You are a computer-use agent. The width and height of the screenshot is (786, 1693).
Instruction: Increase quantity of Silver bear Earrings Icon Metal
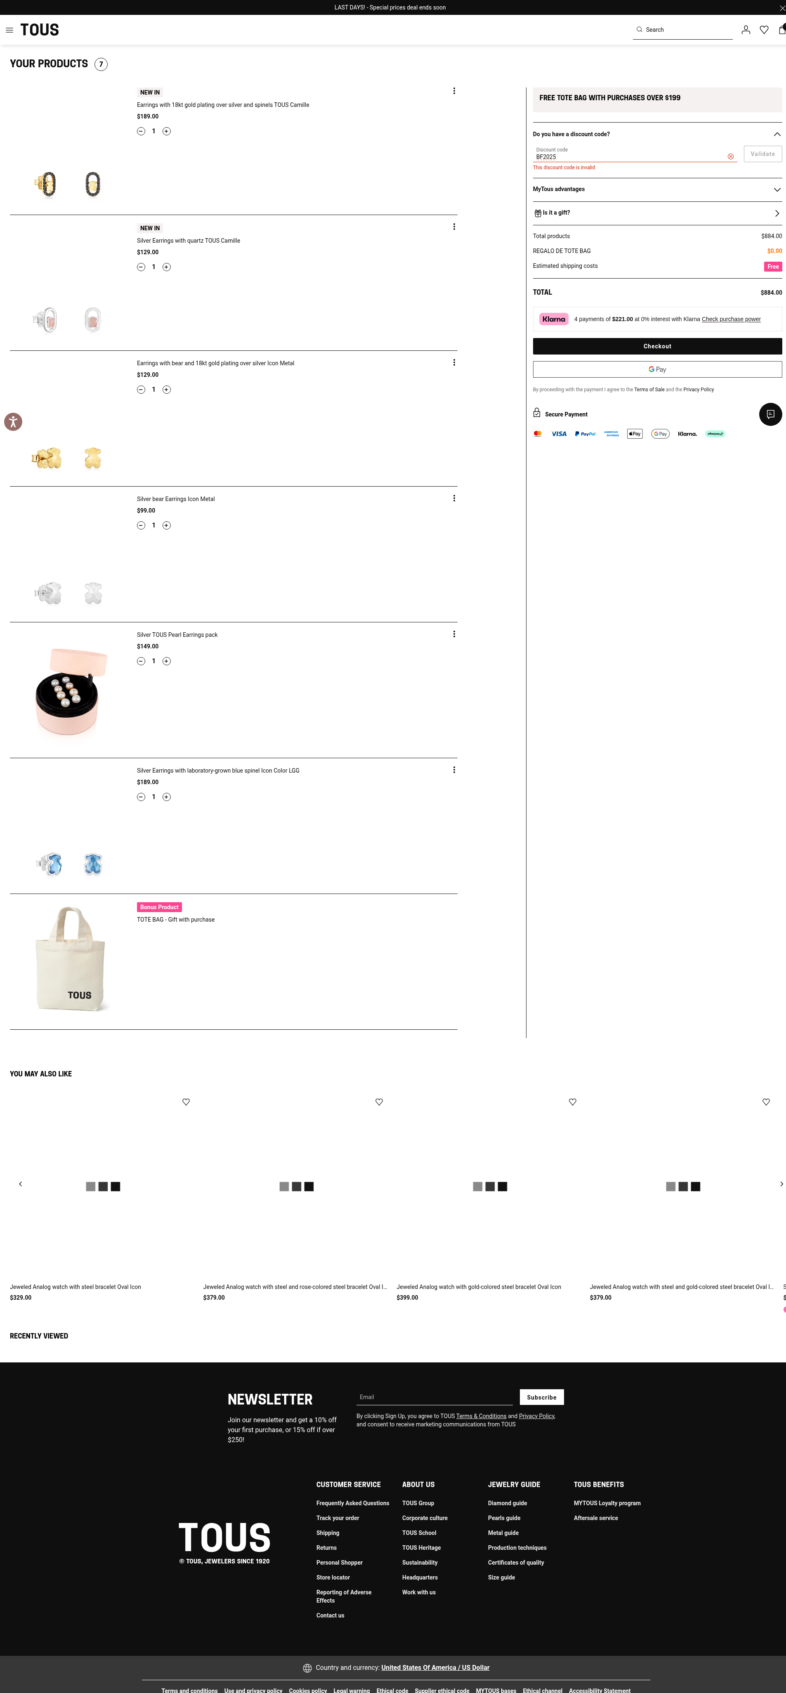[x=166, y=525]
